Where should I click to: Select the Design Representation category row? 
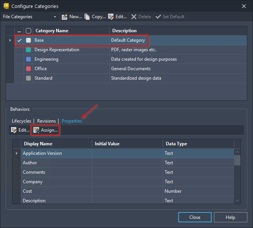(131, 50)
